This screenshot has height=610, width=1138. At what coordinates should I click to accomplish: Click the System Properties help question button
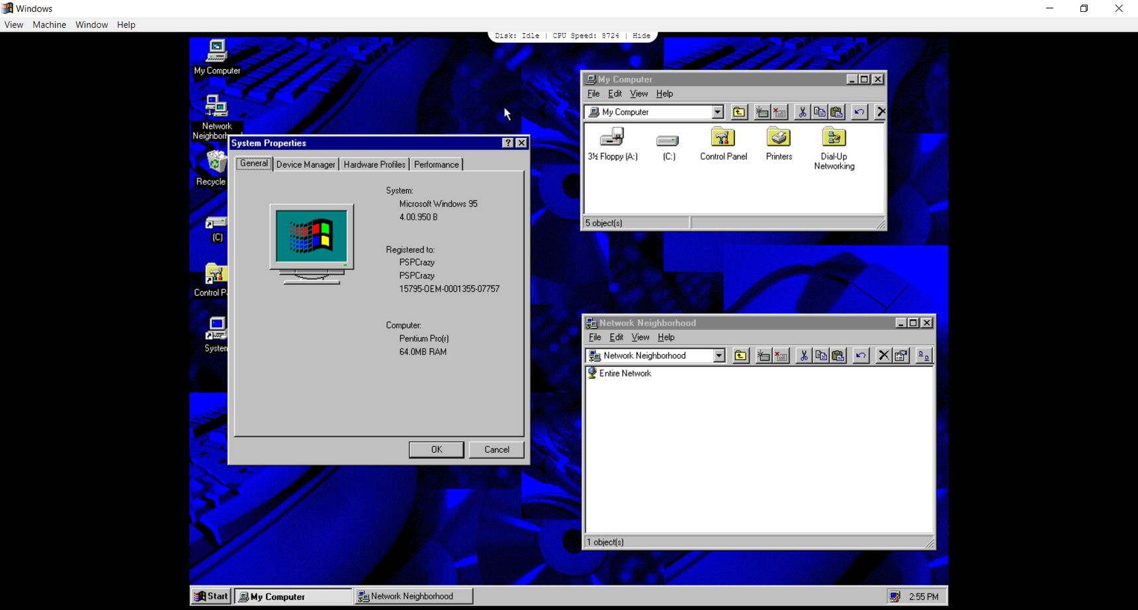507,143
